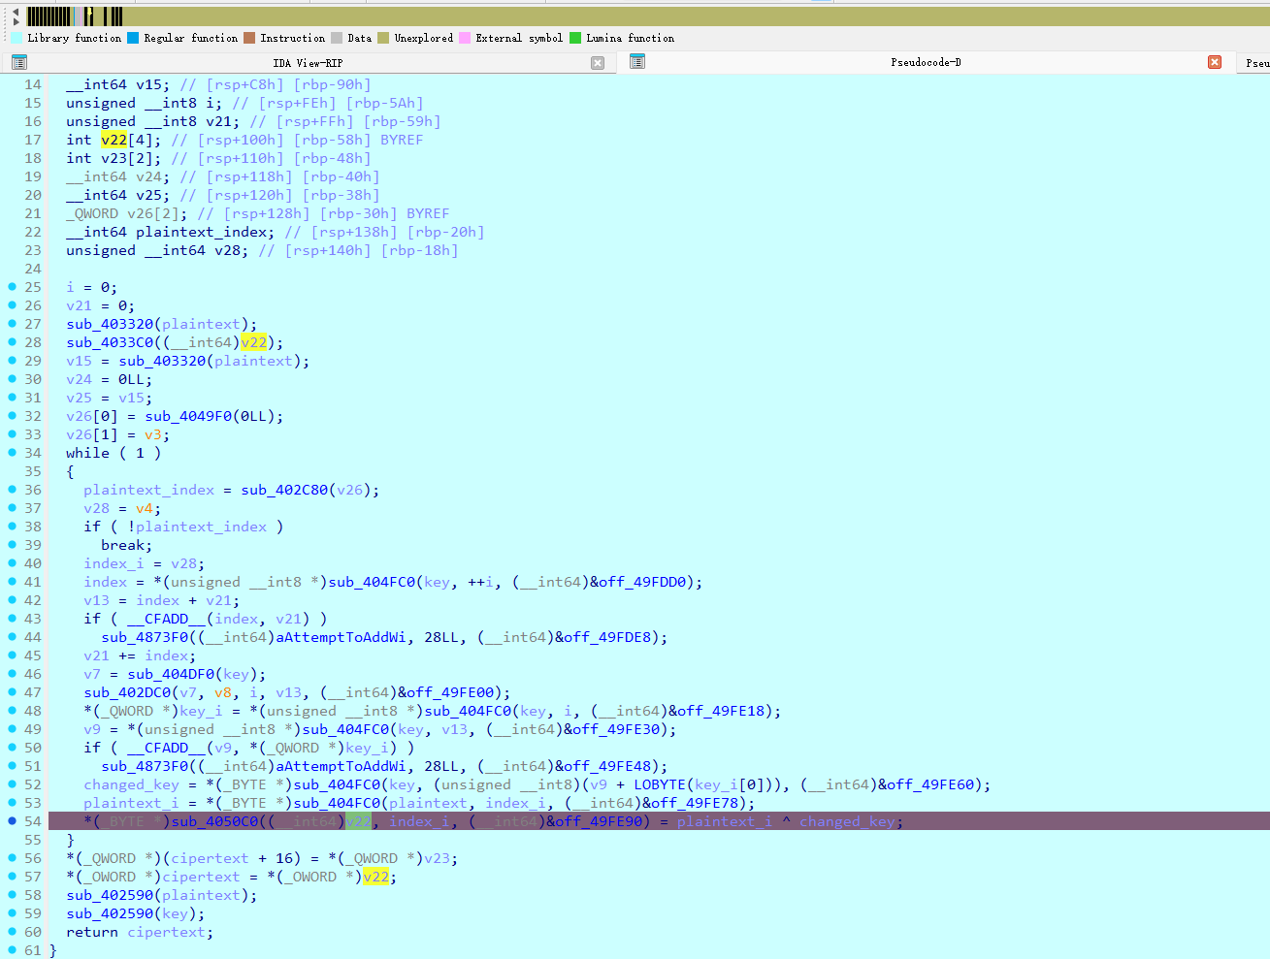Click off_49FE00 reference on line 47
The height and width of the screenshot is (959, 1270).
coord(450,692)
